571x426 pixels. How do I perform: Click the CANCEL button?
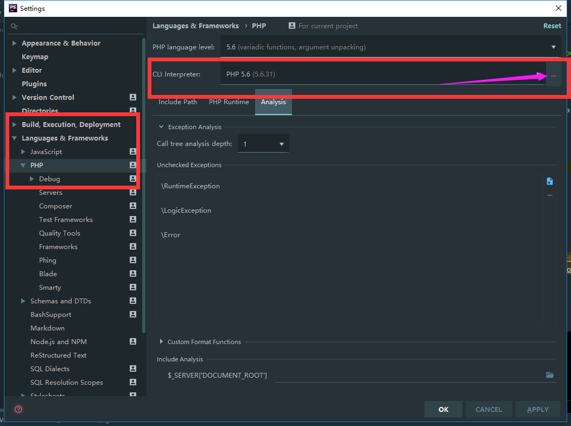(x=488, y=409)
